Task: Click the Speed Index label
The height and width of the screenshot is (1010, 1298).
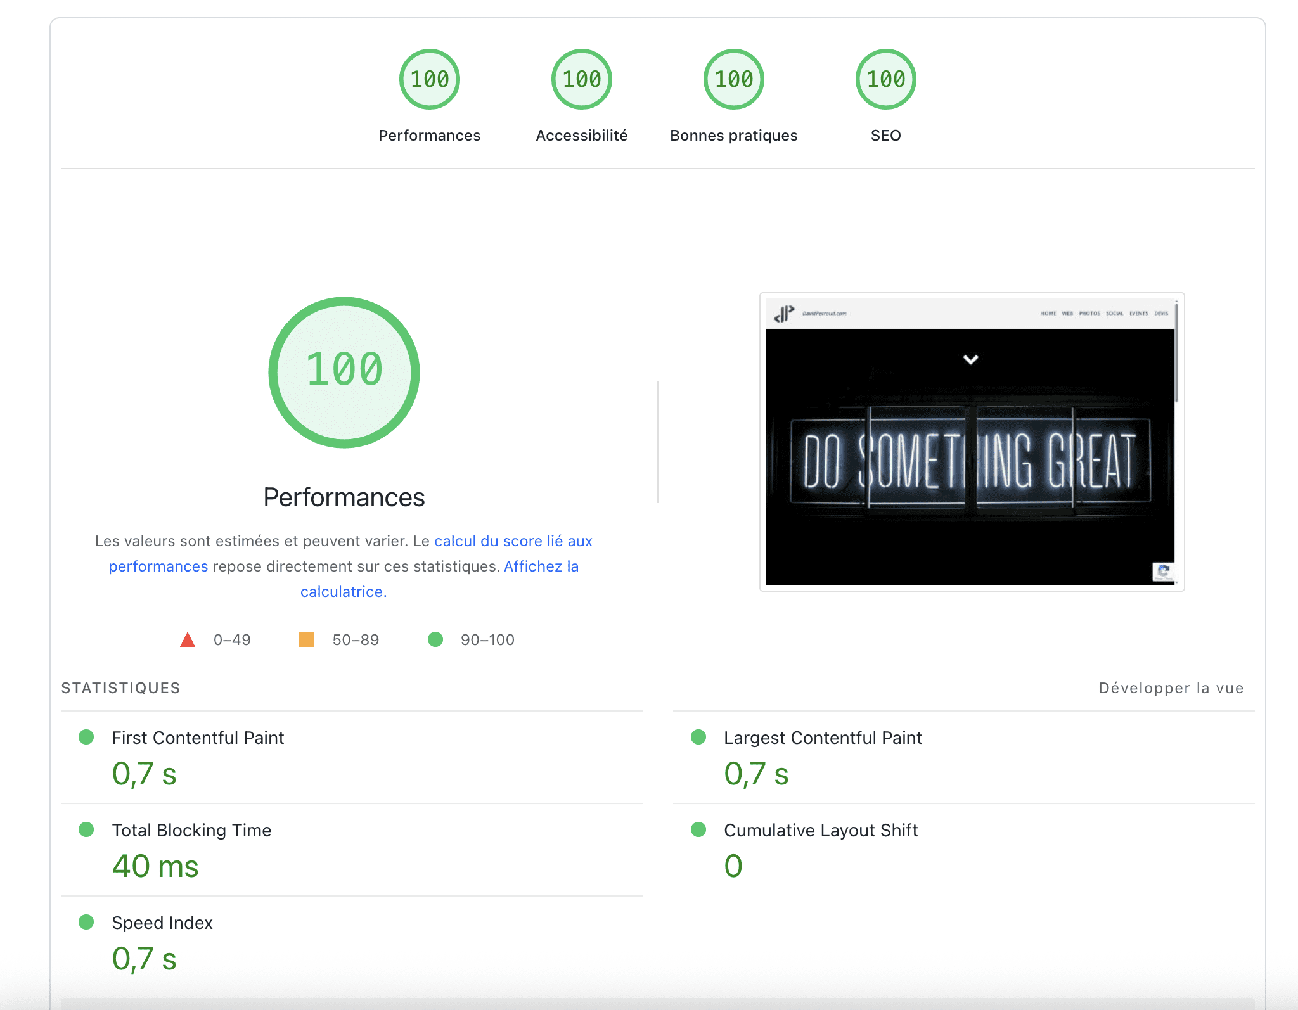Action: 162,923
